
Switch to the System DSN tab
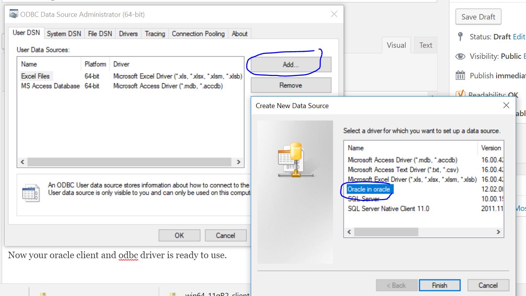click(64, 34)
